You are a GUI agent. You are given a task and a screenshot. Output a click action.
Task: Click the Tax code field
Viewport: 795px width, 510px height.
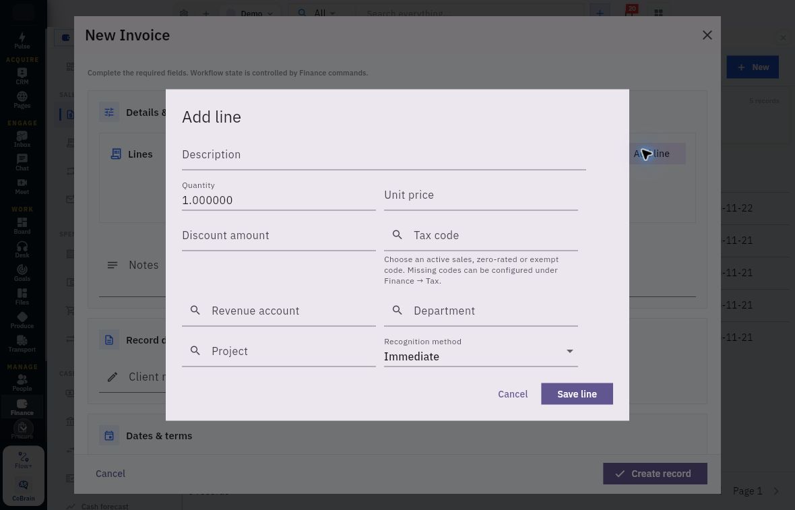(480, 236)
